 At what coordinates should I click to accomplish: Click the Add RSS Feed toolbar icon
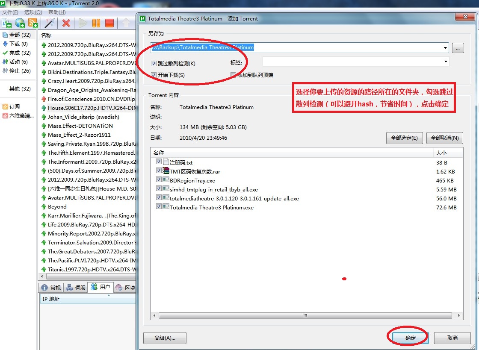point(33,23)
